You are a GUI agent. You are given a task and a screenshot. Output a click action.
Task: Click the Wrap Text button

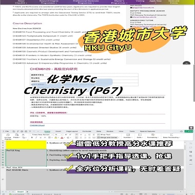click(104, 134)
